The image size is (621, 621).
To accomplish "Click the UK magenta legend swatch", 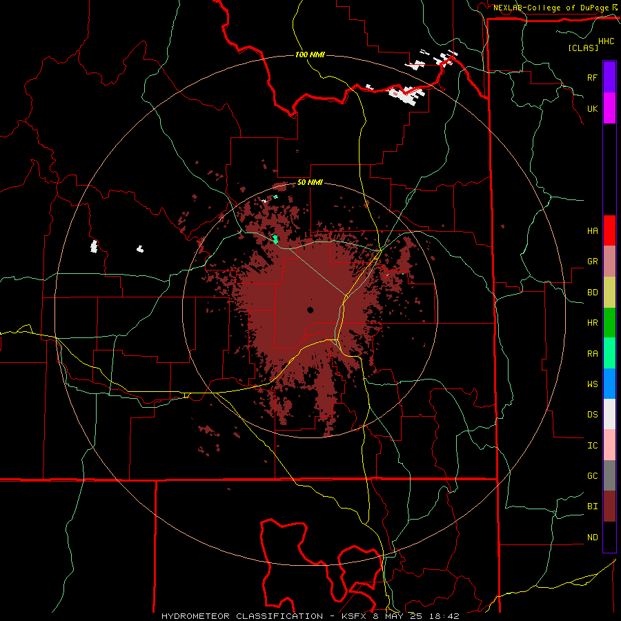I will 609,108.
